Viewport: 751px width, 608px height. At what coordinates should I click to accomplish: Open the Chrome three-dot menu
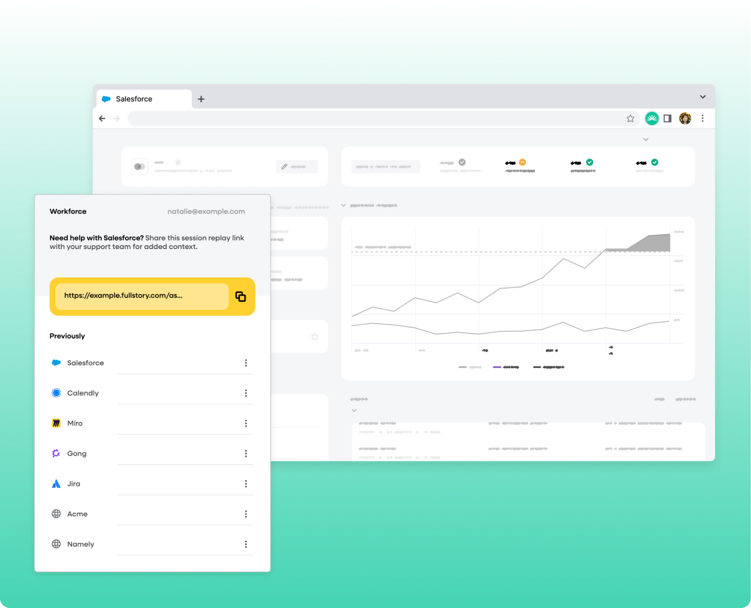(x=703, y=119)
